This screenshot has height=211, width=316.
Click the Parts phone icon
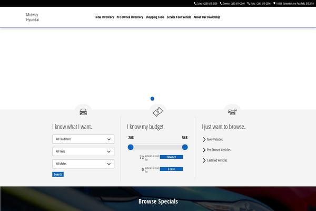pos(249,4)
